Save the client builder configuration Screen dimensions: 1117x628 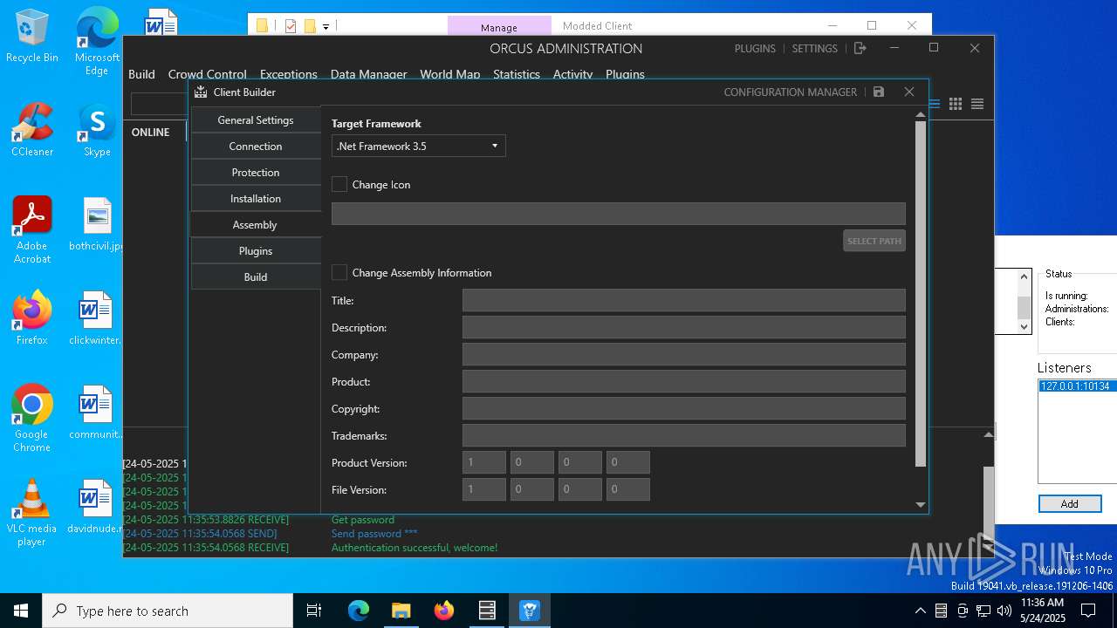pos(879,92)
